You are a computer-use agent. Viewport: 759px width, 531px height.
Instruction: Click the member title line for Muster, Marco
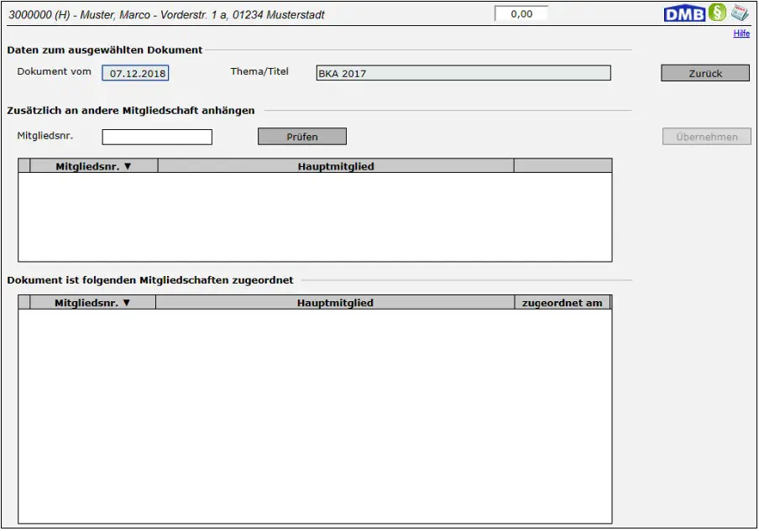(166, 15)
